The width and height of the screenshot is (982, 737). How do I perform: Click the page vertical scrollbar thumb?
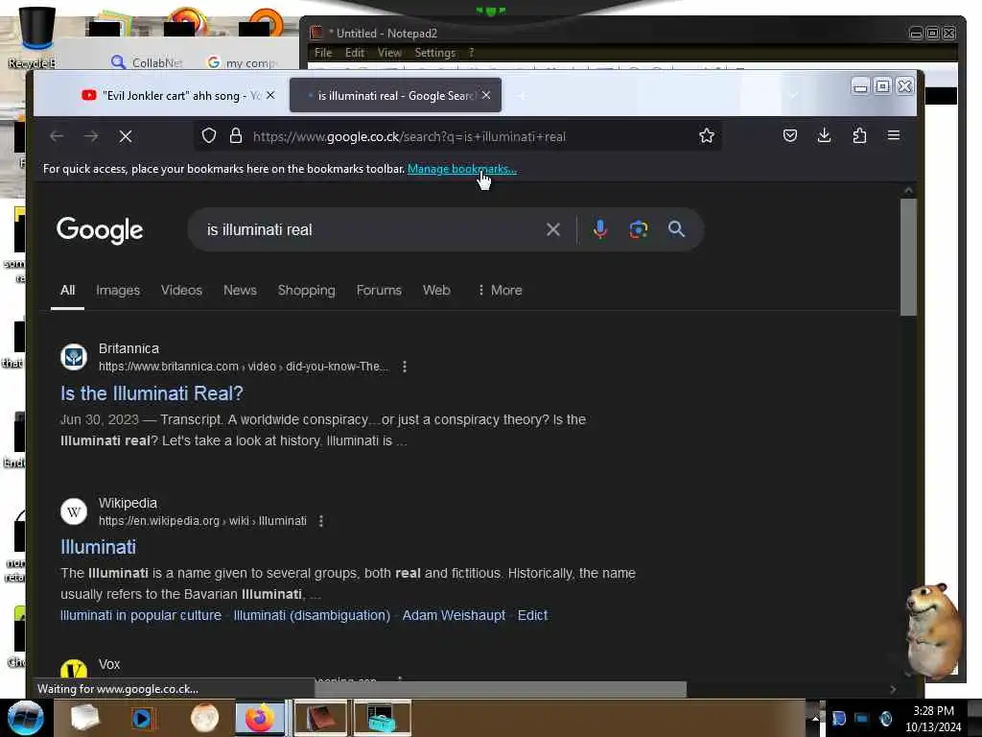(908, 257)
